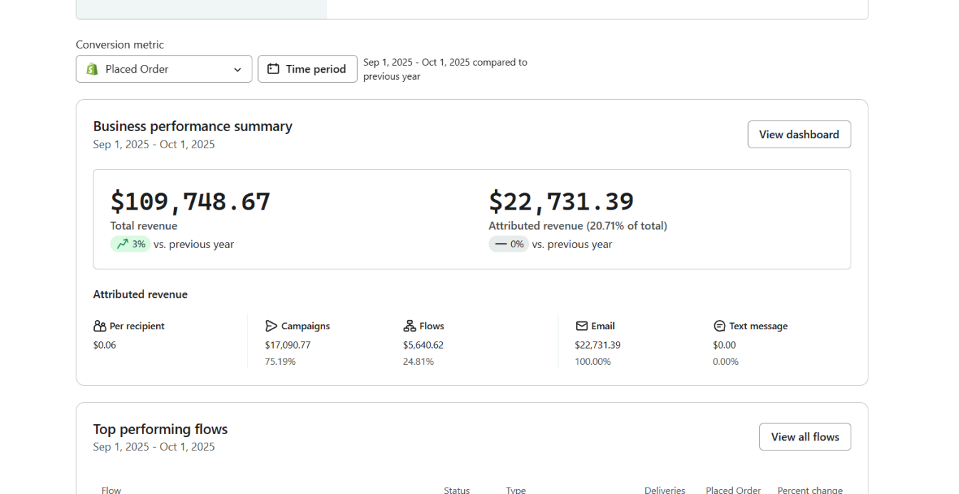Click the Text message value $0.00
Viewport: 959px width, 494px height.
(x=724, y=345)
